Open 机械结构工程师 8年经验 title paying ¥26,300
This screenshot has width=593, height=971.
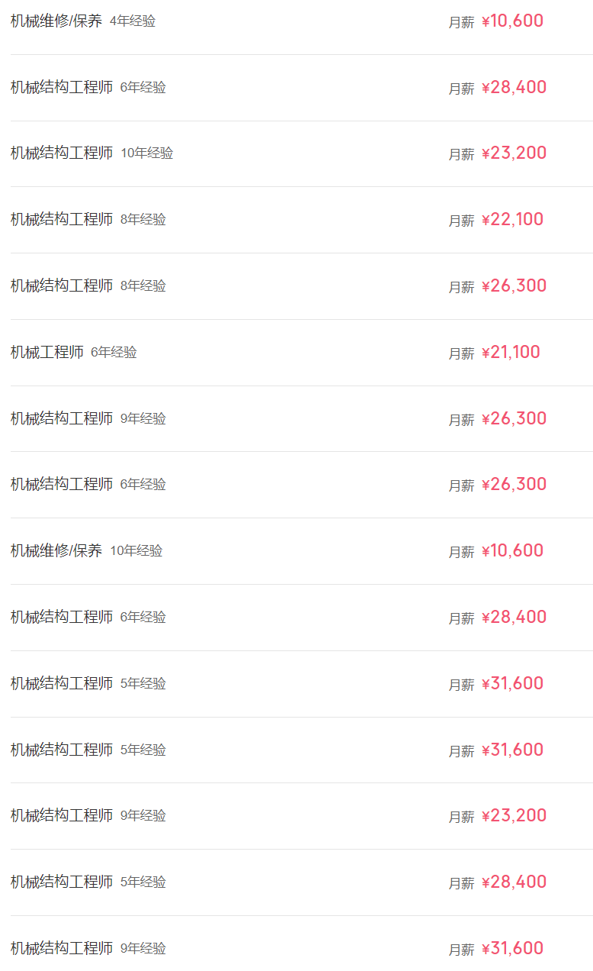pyautogui.click(x=62, y=285)
